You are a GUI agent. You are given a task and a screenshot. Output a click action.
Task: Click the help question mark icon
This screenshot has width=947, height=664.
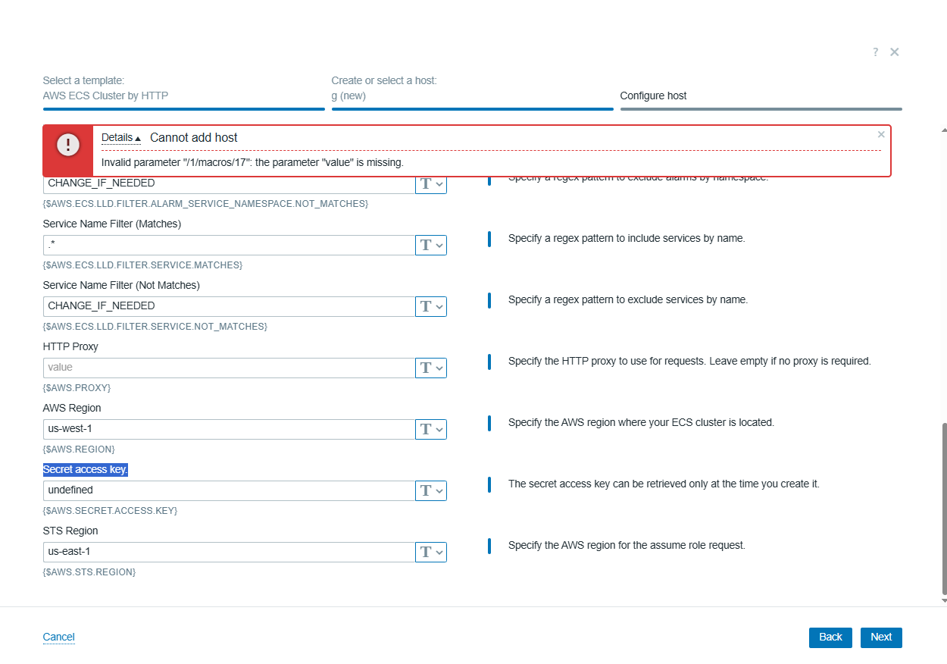[875, 52]
